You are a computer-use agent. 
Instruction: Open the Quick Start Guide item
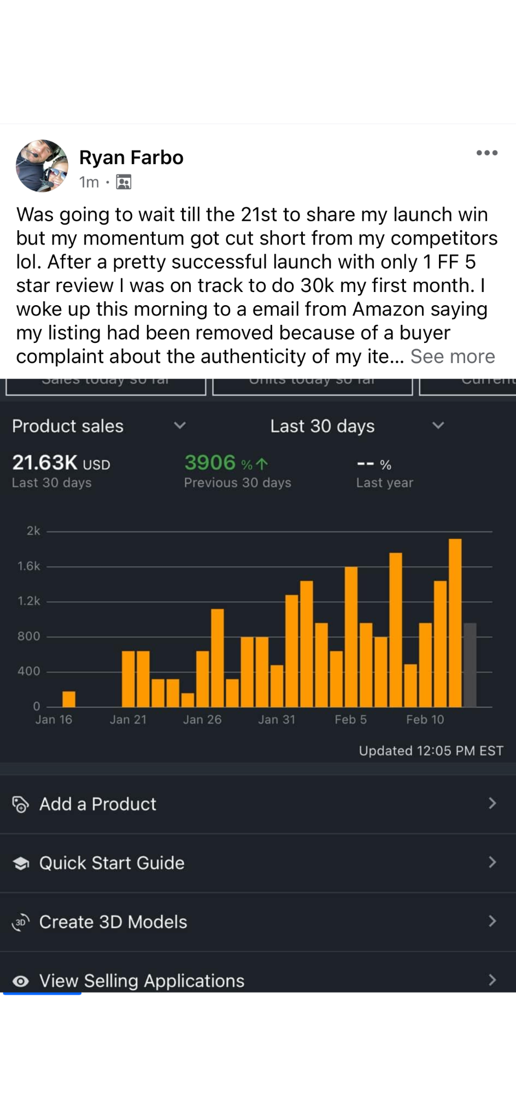tap(112, 863)
